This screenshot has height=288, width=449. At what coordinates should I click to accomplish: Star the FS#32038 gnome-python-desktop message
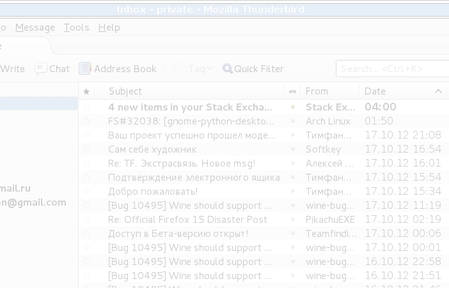pyautogui.click(x=86, y=121)
